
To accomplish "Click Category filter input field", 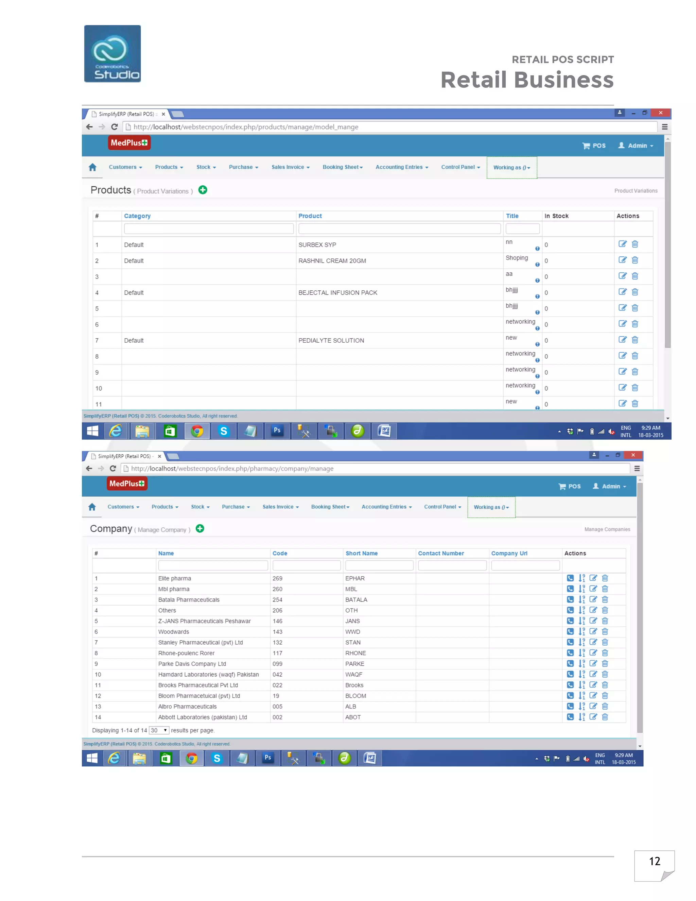I will point(209,228).
